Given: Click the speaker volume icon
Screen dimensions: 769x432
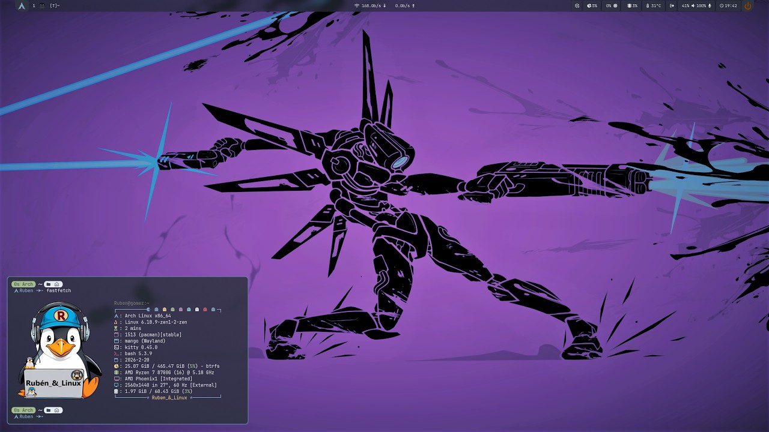Looking at the screenshot, I should tap(693, 5).
